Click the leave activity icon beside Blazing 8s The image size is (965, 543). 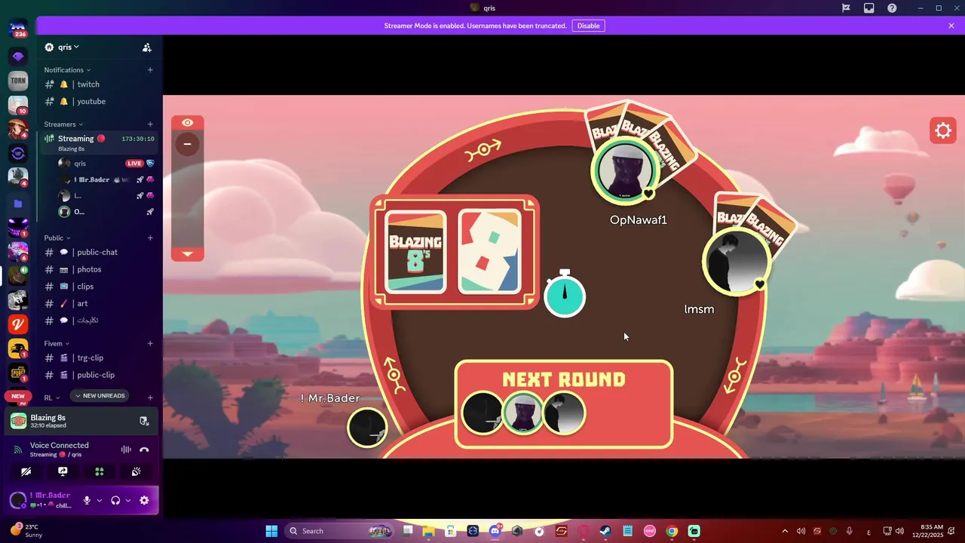pyautogui.click(x=144, y=421)
